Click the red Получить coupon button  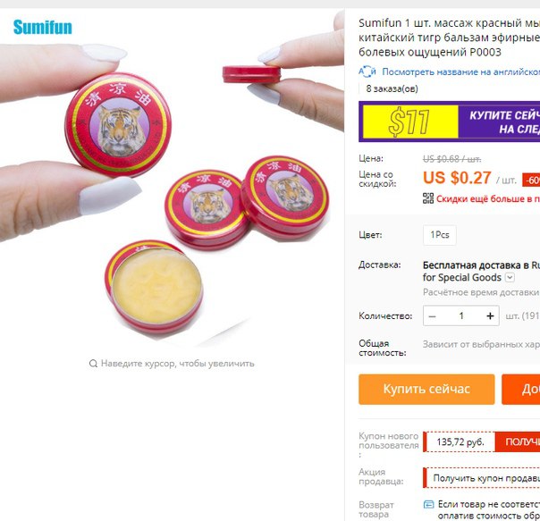518,441
